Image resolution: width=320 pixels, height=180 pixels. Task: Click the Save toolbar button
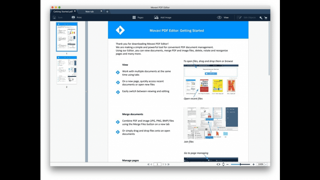click(57, 18)
